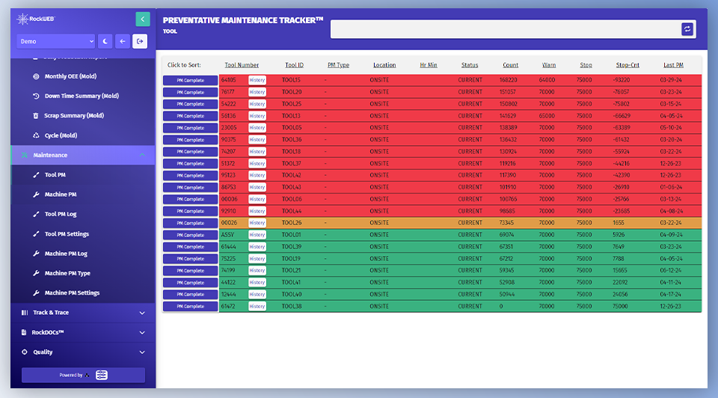Sort by Last PM column

coord(674,65)
